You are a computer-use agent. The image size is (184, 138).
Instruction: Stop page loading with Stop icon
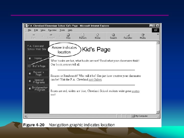tap(68, 35)
